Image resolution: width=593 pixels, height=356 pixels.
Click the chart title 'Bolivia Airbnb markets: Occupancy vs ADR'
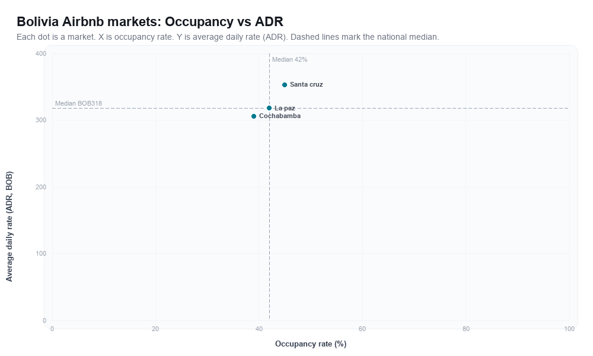coord(150,21)
